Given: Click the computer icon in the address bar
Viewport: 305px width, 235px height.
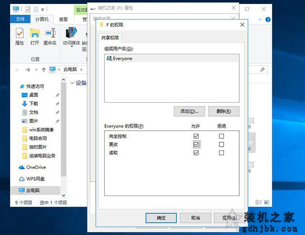Looking at the screenshot, I should point(52,69).
